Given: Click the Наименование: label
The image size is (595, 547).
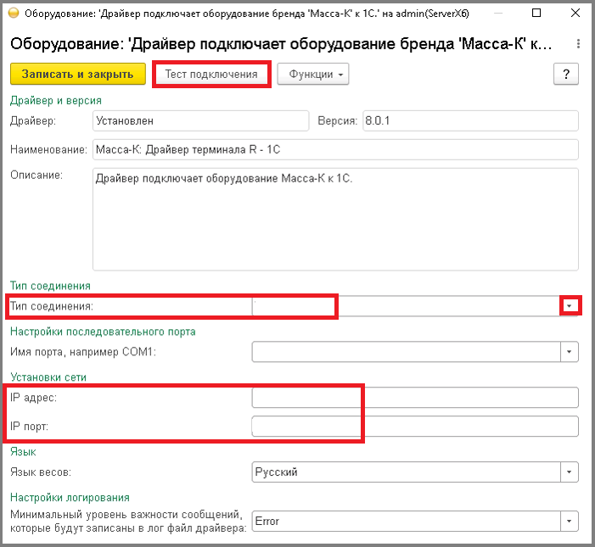Looking at the screenshot, I should click(x=48, y=150).
